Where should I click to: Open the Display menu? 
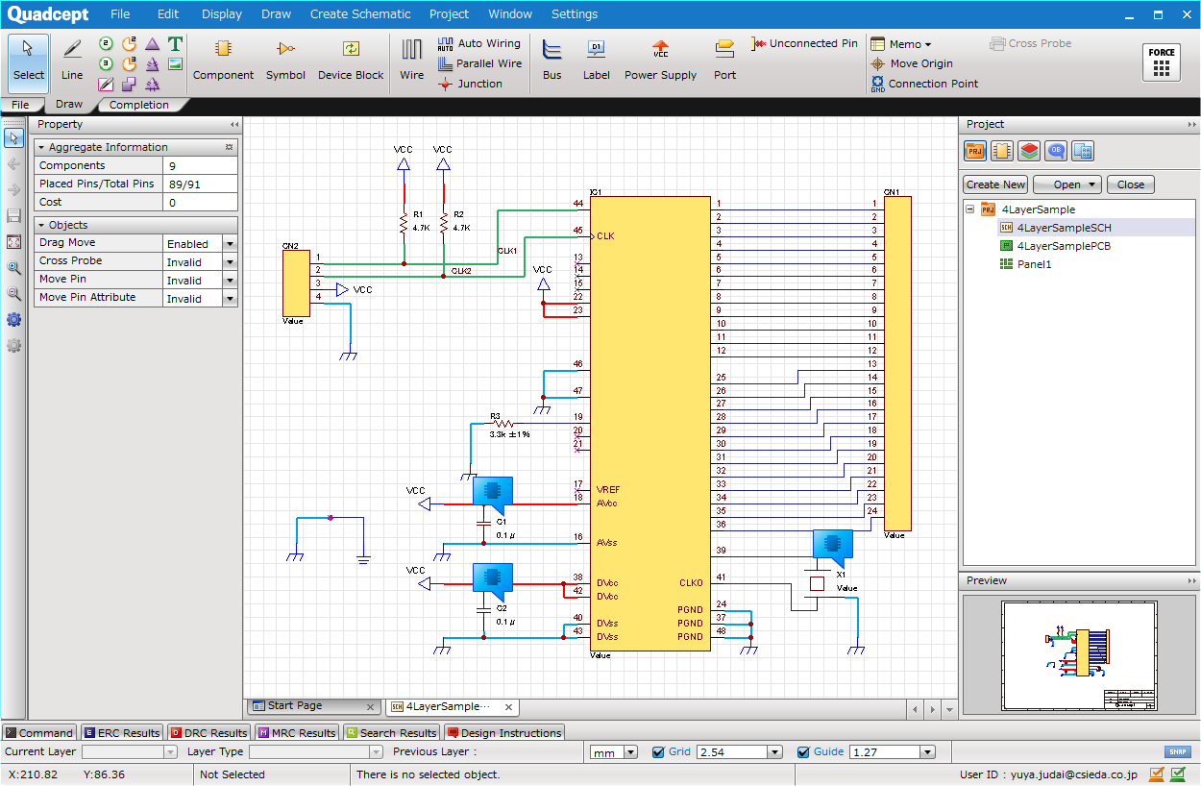222,14
